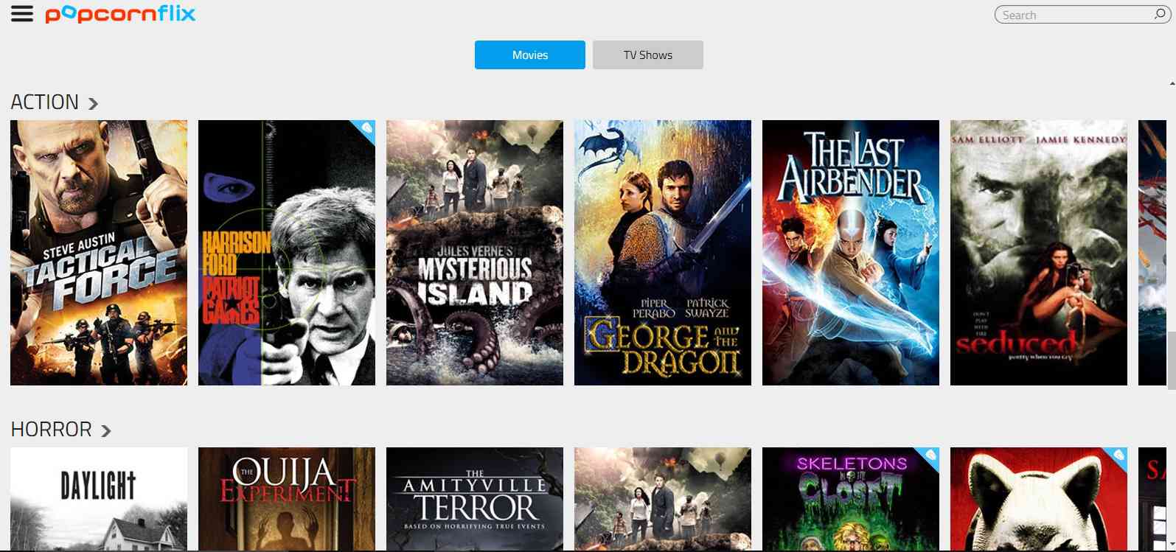The image size is (1176, 552).
Task: Switch to the Movies tab
Action: [x=529, y=55]
